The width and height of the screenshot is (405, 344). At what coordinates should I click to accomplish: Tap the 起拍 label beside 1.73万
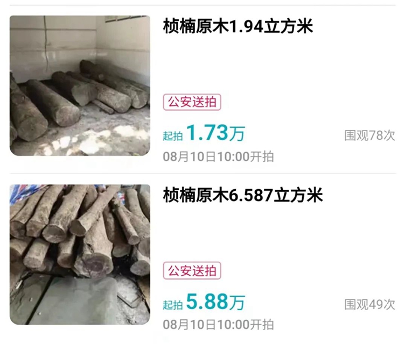tap(173, 136)
